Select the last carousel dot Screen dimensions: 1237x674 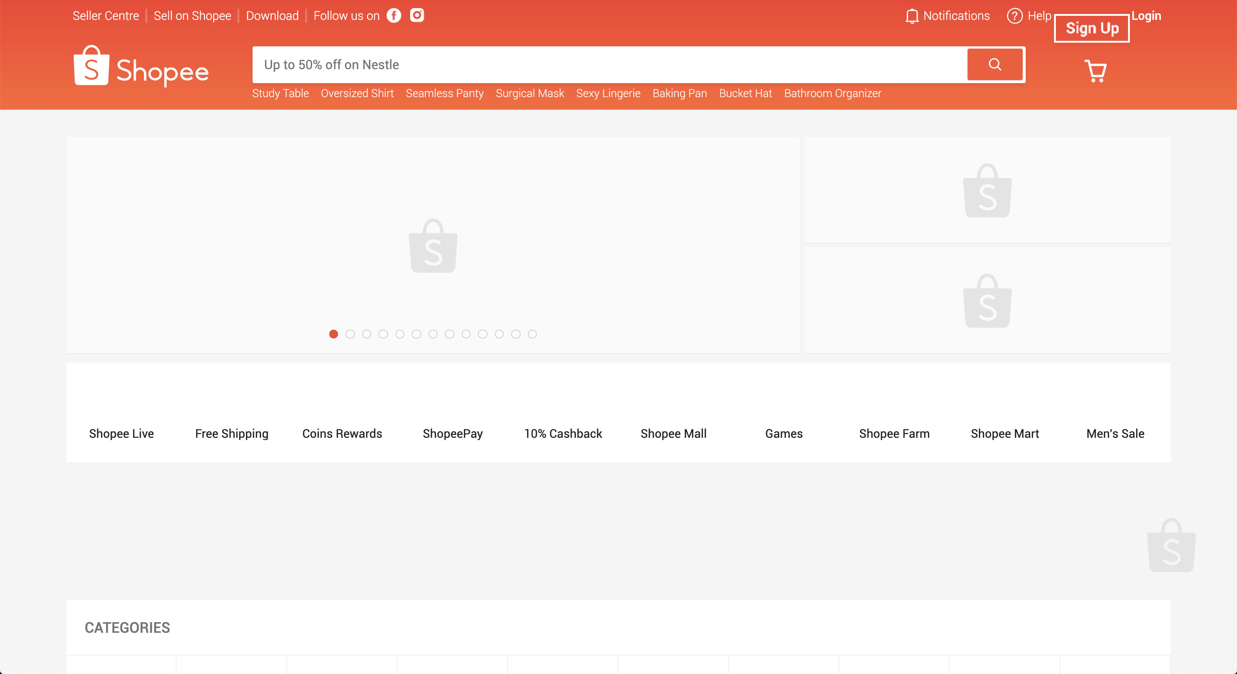(x=532, y=334)
